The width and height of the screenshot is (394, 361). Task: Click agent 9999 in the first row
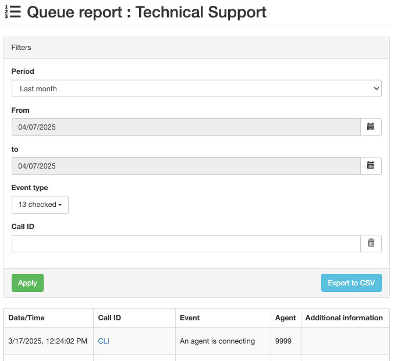[283, 341]
